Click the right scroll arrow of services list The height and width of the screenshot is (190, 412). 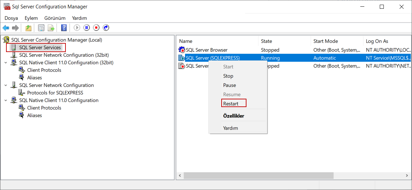(408, 176)
